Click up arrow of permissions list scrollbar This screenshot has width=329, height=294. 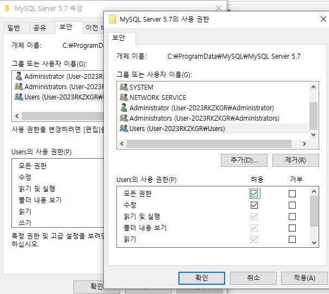click(314, 191)
